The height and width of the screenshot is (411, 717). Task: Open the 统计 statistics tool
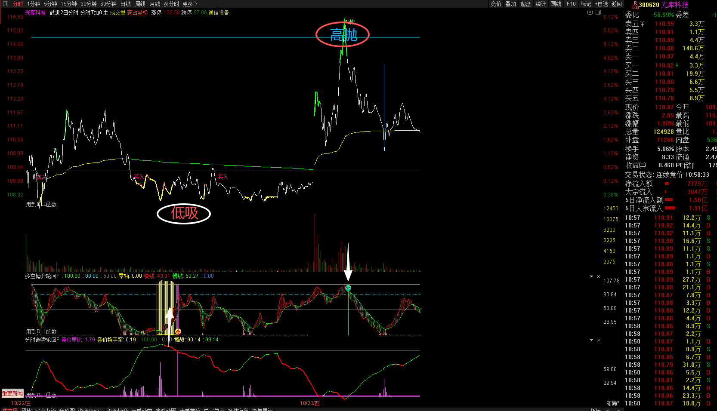pos(541,4)
